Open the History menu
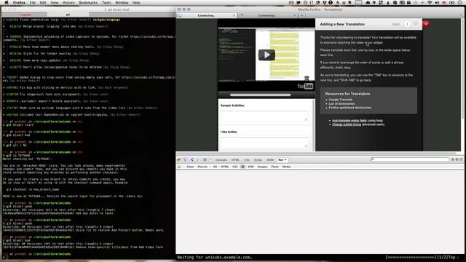 tap(68, 3)
